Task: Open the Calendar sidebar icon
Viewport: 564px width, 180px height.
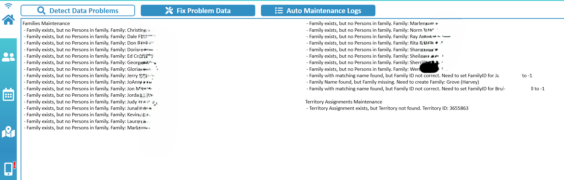Action: [8, 95]
